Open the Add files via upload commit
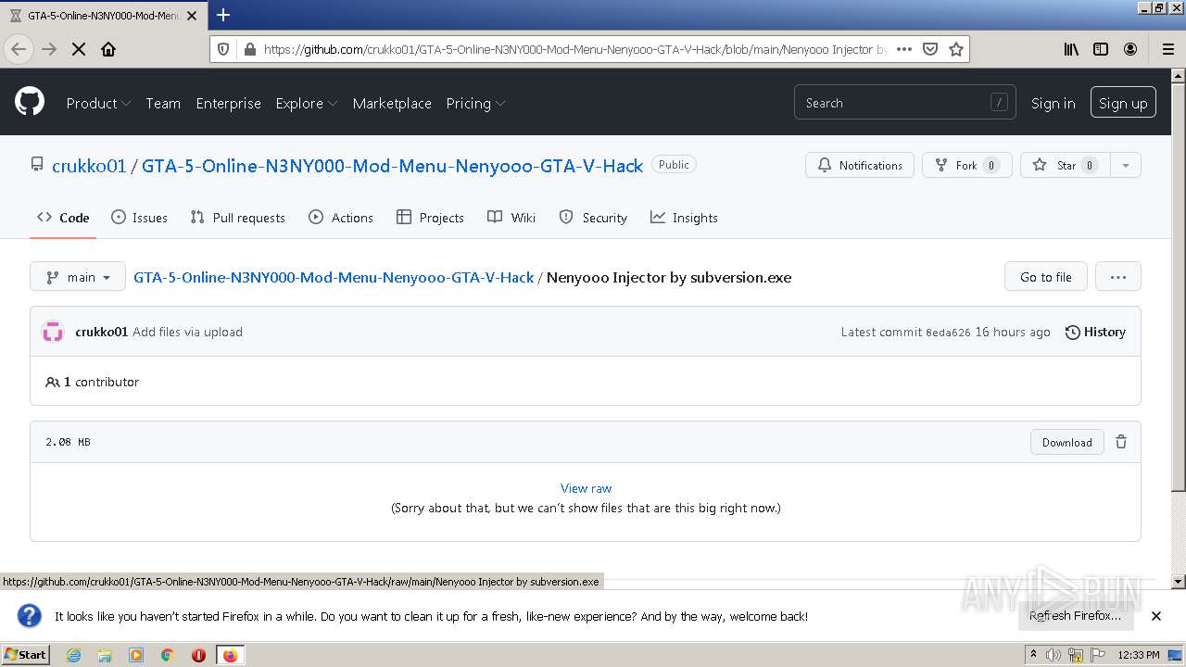 click(x=187, y=332)
